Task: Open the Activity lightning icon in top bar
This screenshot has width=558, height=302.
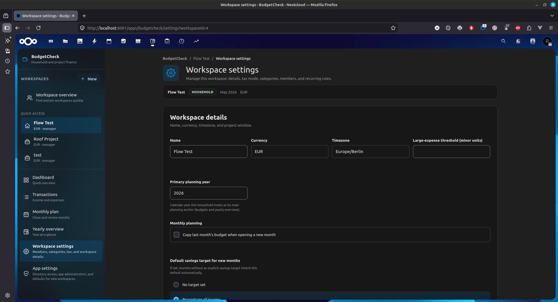Action: pos(94,41)
